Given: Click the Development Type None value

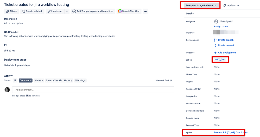Looking at the screenshot, I should coord(217,111).
